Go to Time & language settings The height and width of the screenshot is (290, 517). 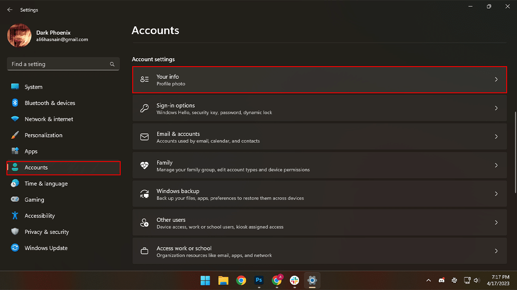point(46,183)
